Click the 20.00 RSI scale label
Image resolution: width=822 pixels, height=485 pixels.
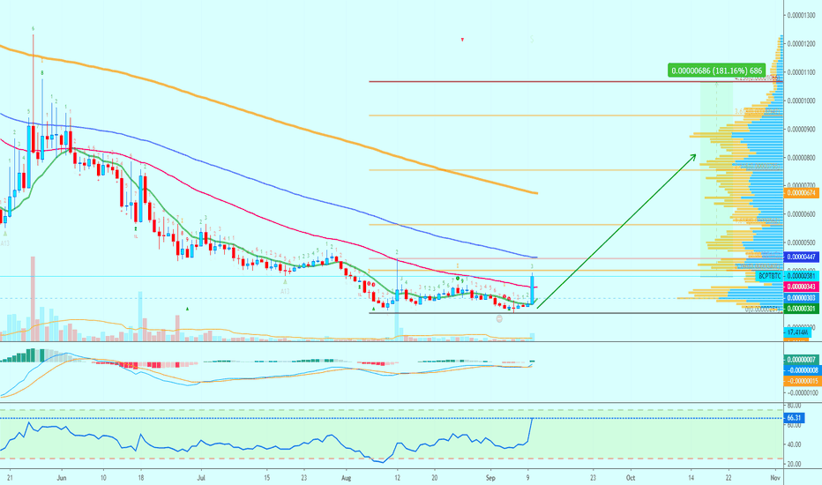(x=794, y=464)
